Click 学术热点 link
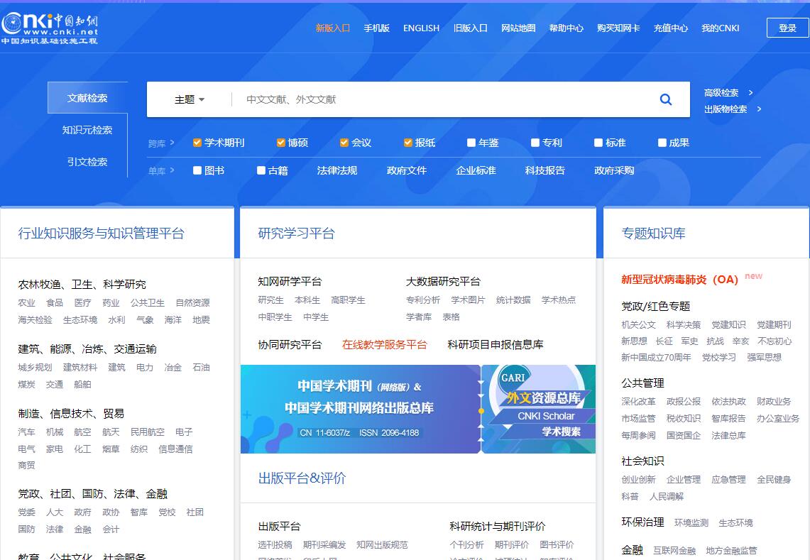Screen dimensions: 810x560 (559, 300)
